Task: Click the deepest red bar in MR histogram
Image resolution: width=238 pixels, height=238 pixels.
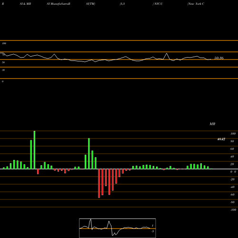Action: click(x=99, y=183)
